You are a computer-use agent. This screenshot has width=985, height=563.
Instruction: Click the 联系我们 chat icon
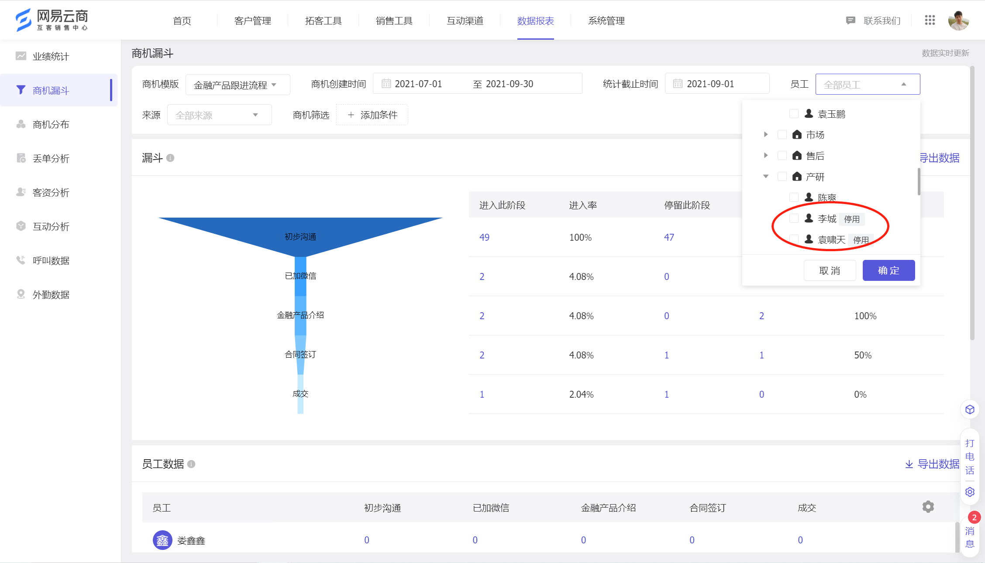click(850, 20)
